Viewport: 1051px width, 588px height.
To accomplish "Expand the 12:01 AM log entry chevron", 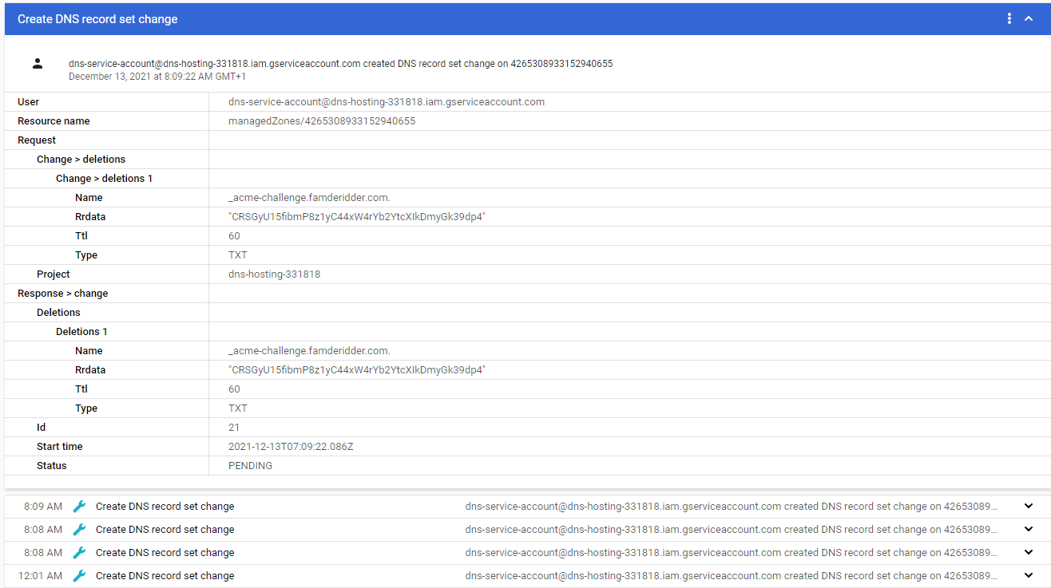I will coord(1029,575).
